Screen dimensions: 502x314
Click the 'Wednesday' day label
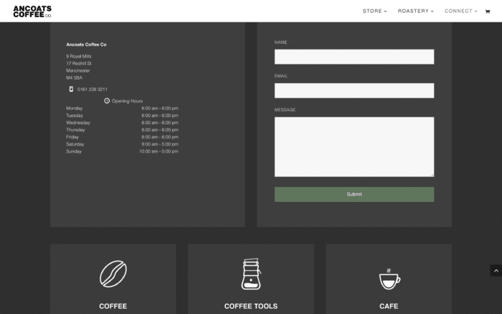[78, 123]
